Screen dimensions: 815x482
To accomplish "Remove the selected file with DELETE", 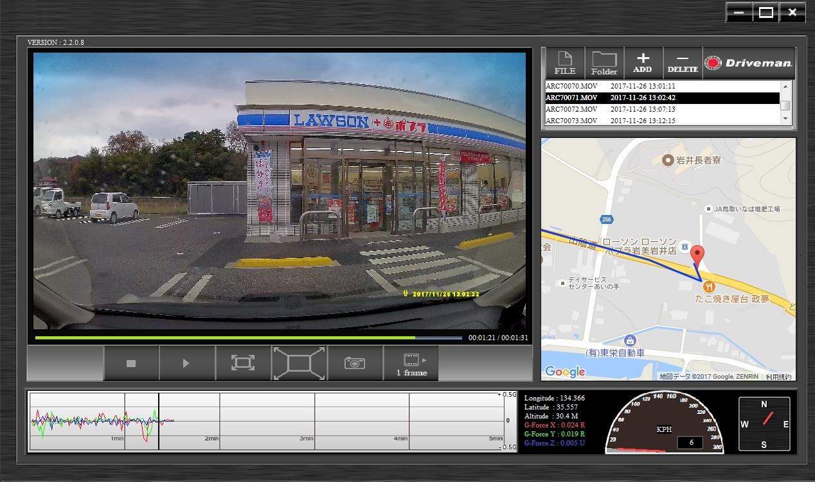I will coord(683,63).
